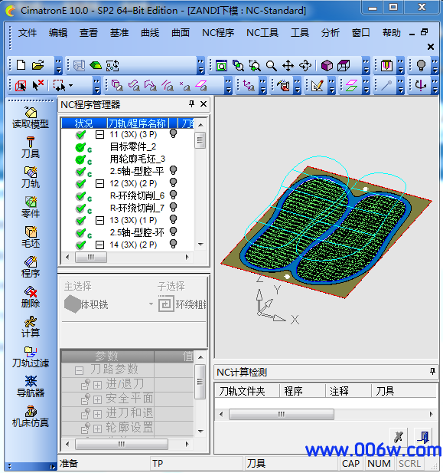Toggle light bulb for 2.5轴-型腔-环 row
The height and width of the screenshot is (473, 443).
[173, 232]
